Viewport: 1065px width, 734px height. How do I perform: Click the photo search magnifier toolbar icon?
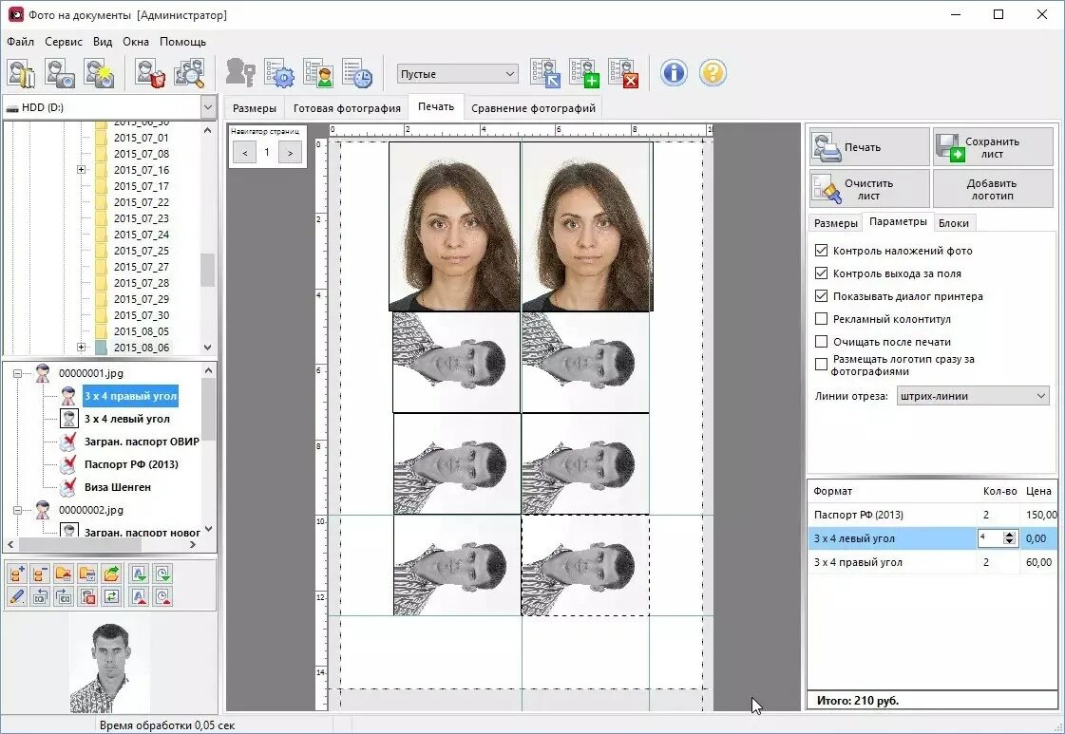pos(190,73)
